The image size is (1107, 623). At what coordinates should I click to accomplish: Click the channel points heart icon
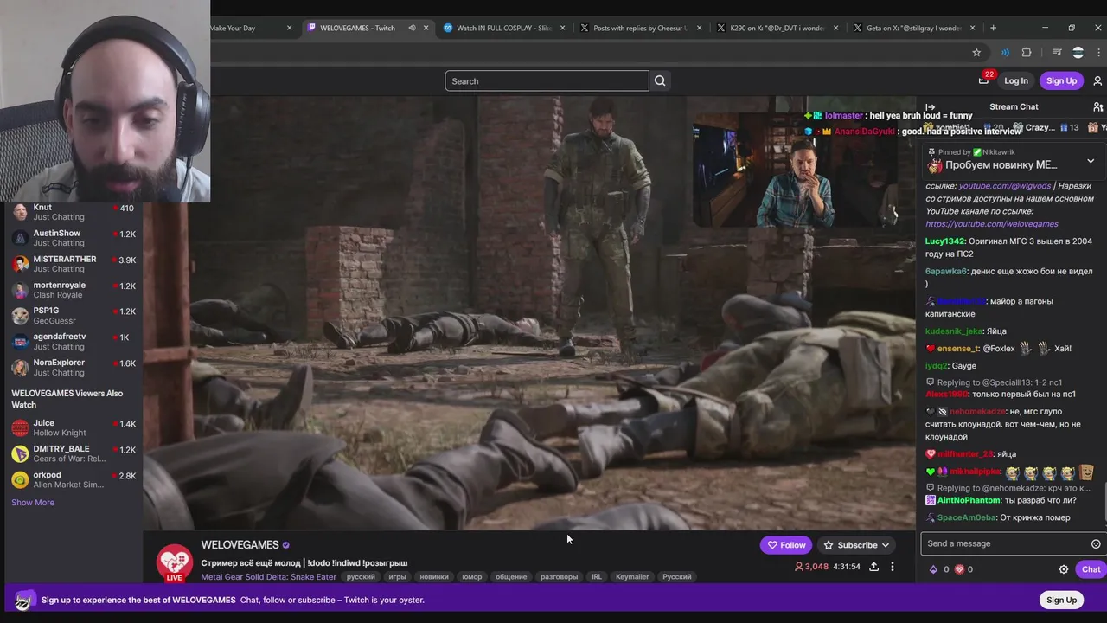click(x=958, y=569)
